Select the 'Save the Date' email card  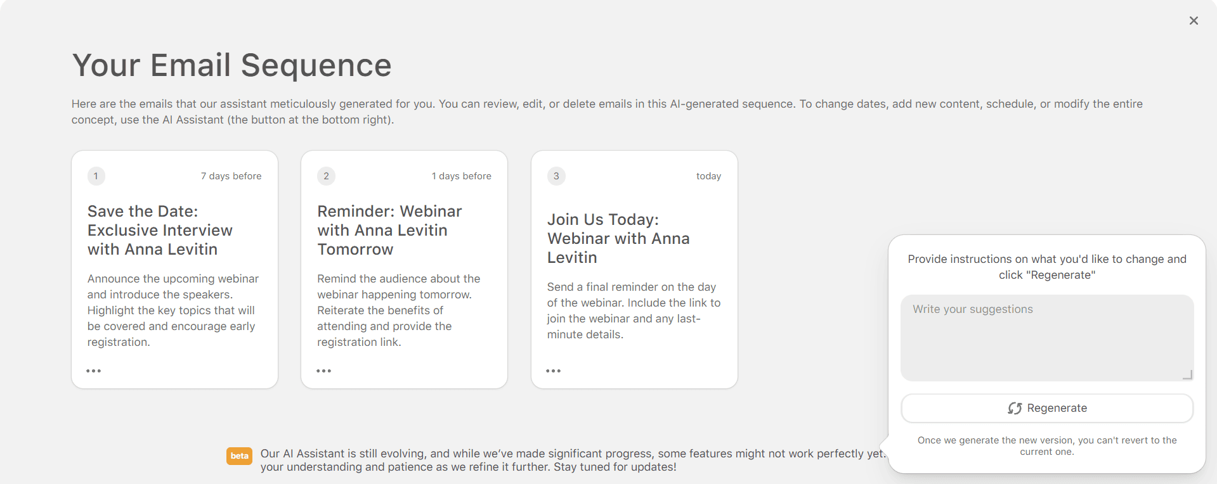(x=174, y=269)
